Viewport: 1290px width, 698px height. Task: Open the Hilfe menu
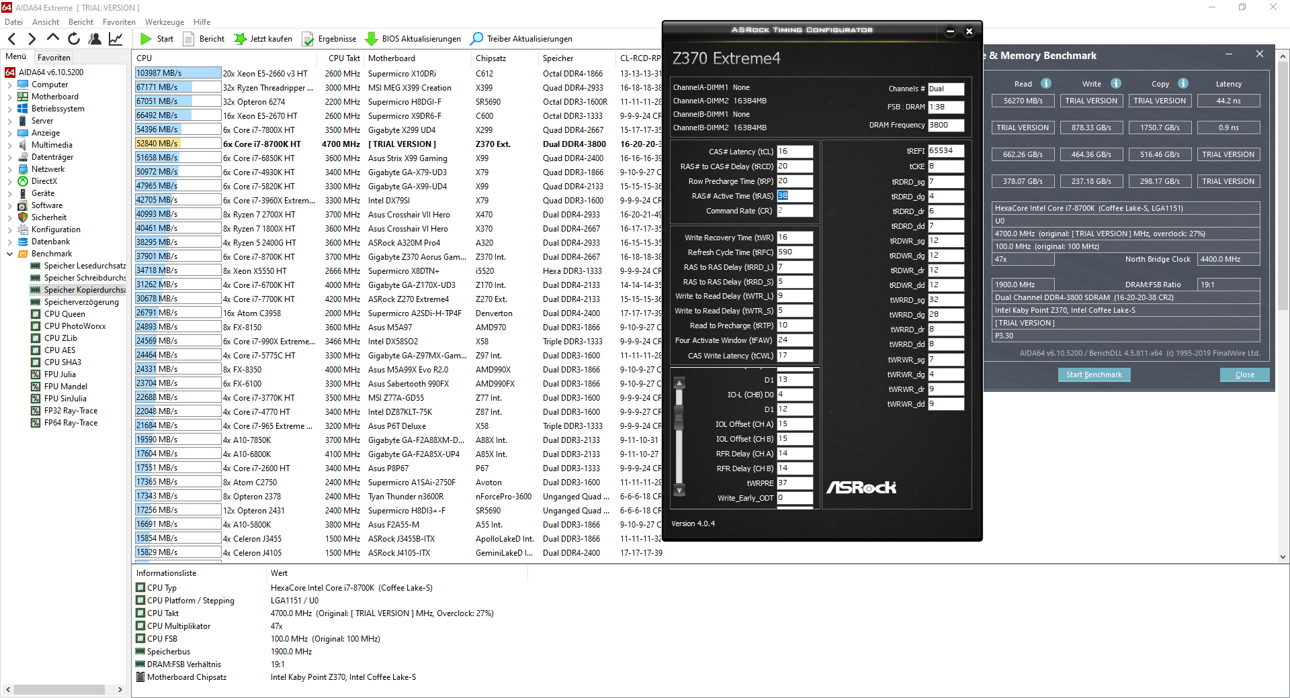202,22
